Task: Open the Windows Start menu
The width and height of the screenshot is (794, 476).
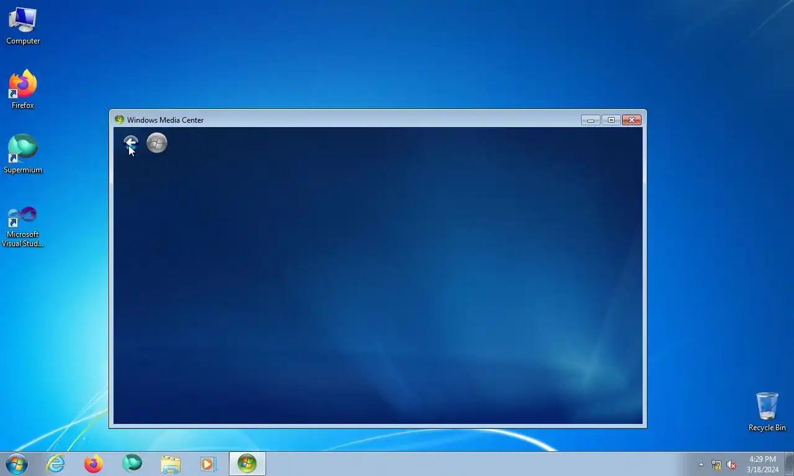Action: [x=17, y=464]
